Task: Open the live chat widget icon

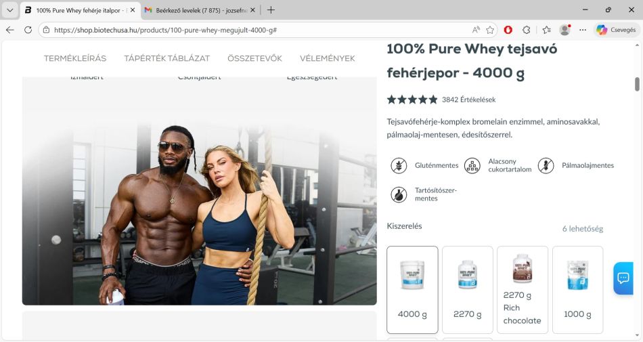Action: click(x=623, y=278)
